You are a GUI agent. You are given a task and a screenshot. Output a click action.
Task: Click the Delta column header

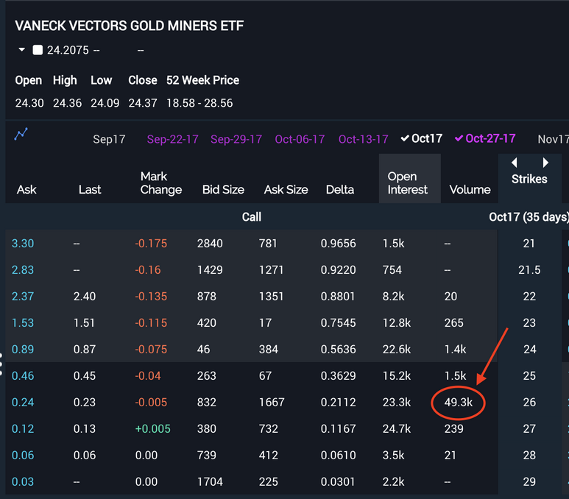(x=340, y=189)
